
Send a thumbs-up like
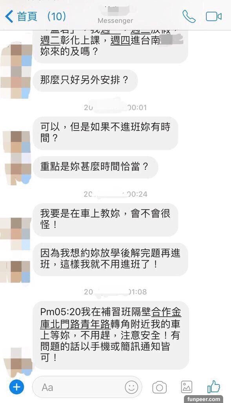(214, 386)
